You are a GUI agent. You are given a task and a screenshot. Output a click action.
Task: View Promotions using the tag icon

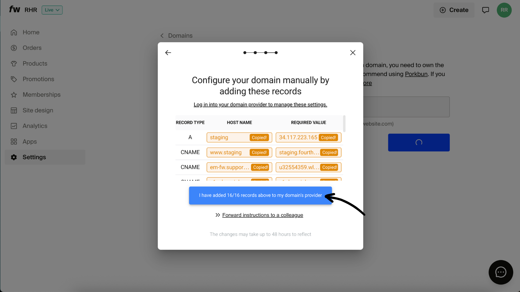pyautogui.click(x=14, y=79)
